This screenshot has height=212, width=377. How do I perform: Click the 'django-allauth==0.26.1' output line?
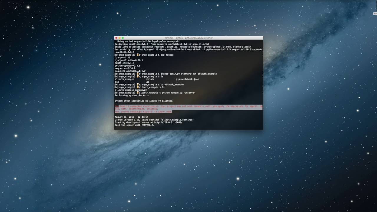point(129,60)
